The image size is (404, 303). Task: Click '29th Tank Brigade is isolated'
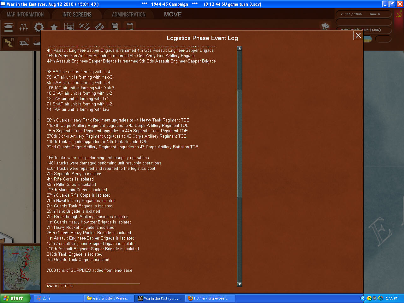(x=74, y=211)
